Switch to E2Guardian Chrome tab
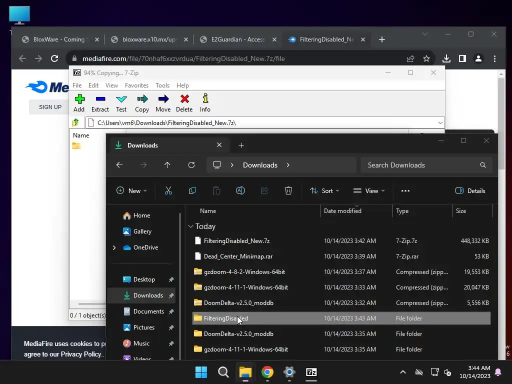 (237, 39)
